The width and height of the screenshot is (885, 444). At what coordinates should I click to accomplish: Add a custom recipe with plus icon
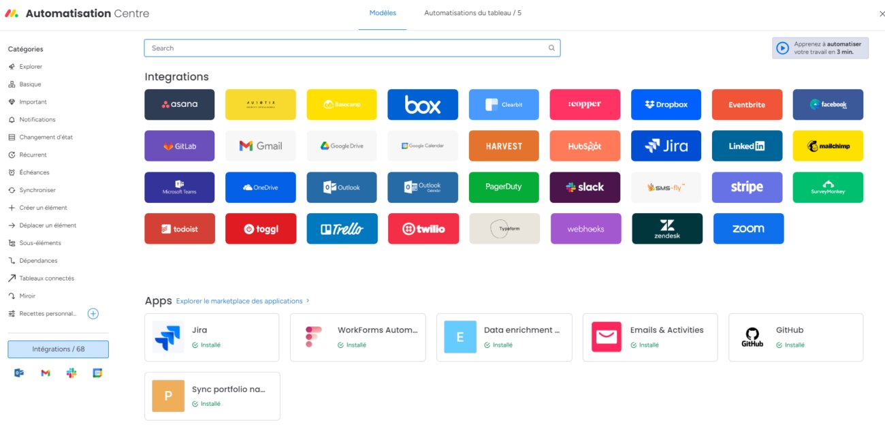tap(93, 314)
